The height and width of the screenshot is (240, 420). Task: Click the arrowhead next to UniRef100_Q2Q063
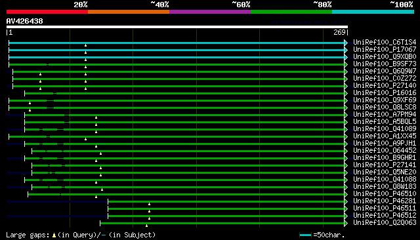tap(346, 223)
